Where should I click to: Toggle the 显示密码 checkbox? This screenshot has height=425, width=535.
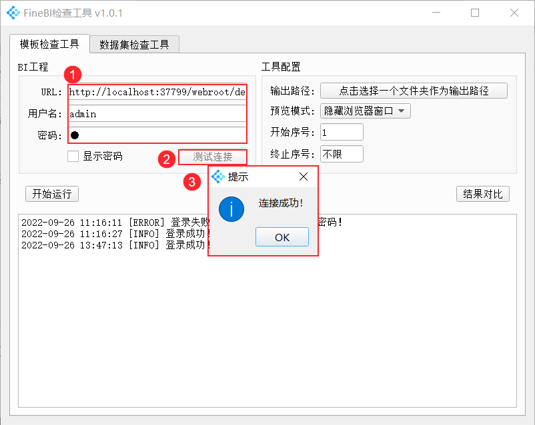(x=73, y=156)
